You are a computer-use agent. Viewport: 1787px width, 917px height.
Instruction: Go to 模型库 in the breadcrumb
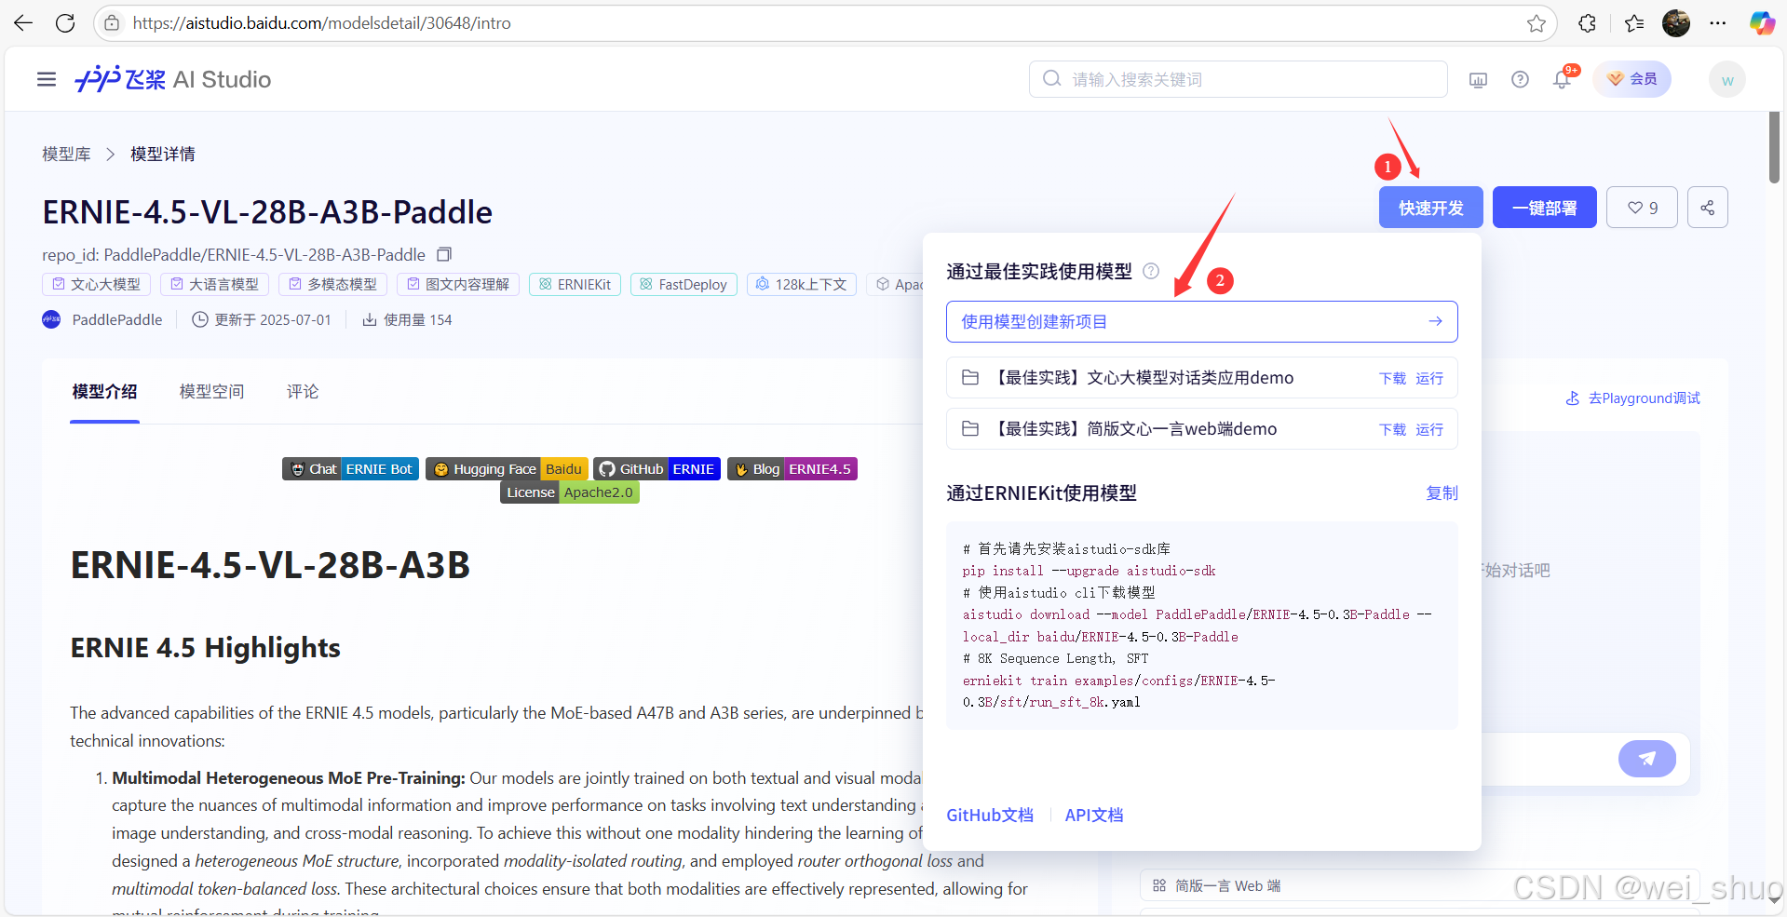[66, 154]
